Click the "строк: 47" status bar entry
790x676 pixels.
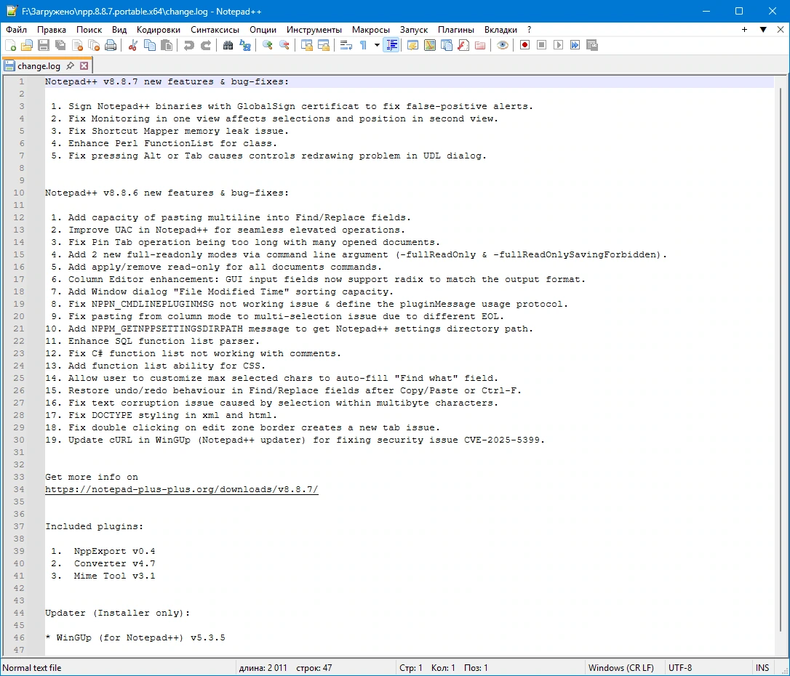click(314, 668)
